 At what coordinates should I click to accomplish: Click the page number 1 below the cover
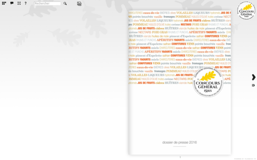coord(180,157)
